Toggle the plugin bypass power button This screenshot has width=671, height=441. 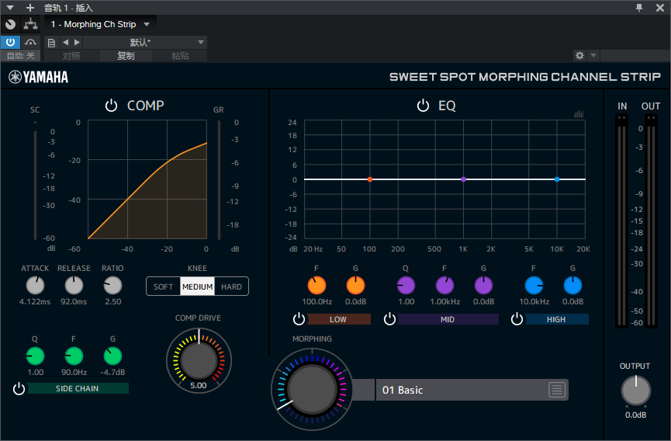pos(10,42)
